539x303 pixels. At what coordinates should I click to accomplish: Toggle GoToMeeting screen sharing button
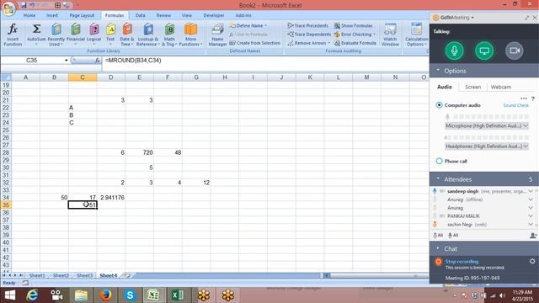click(x=484, y=50)
